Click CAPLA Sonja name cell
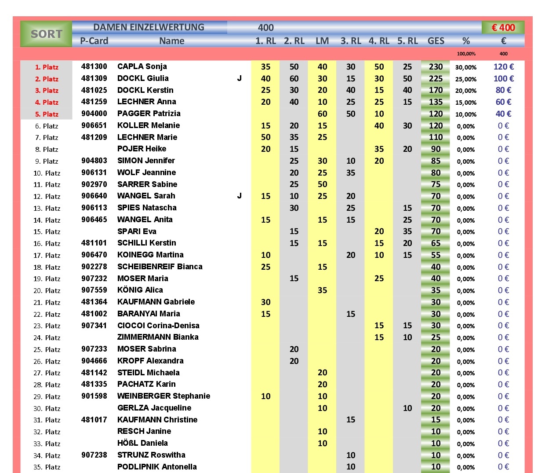The width and height of the screenshot is (545, 473). [x=142, y=66]
